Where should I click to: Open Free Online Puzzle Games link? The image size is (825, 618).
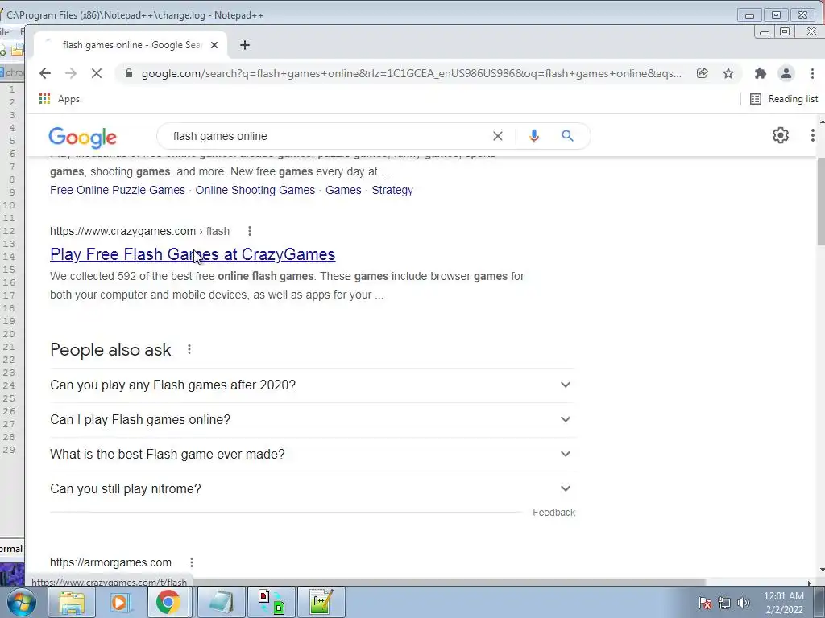[x=118, y=190]
